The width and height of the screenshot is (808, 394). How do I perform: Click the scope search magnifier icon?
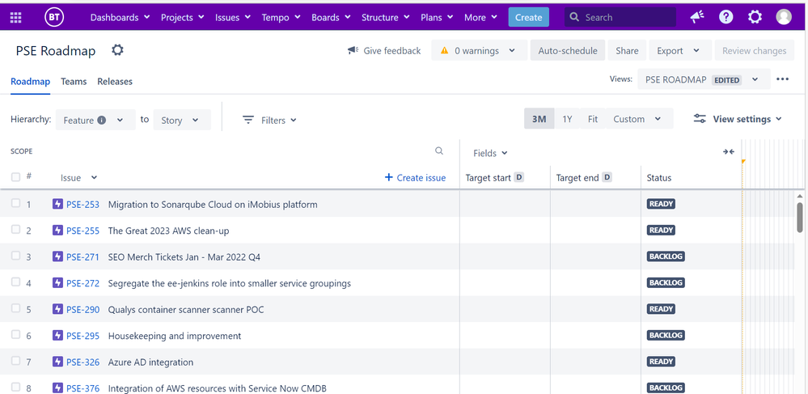439,151
